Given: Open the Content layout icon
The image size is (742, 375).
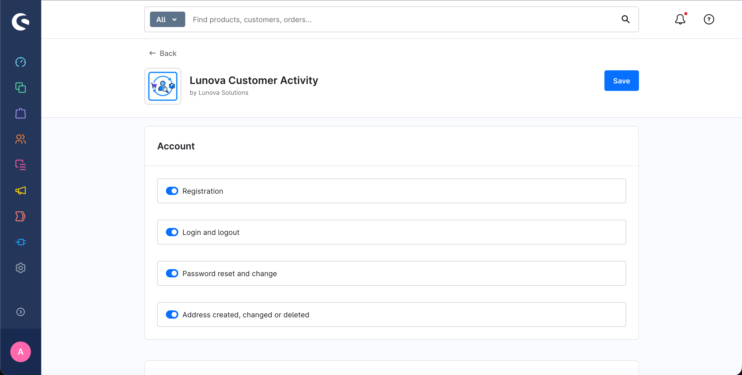Looking at the screenshot, I should coord(20,165).
